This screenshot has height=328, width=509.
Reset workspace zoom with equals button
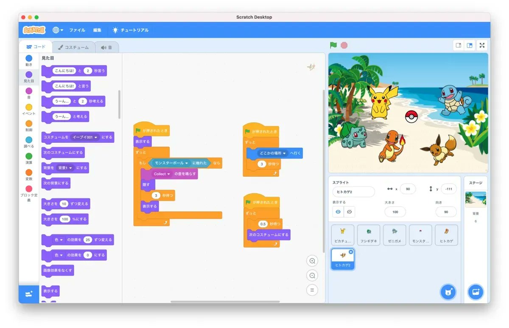(x=312, y=290)
